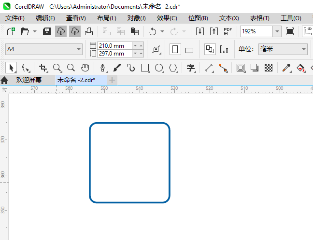
Task: Select the Zoom magnifier tool
Action: 57,68
